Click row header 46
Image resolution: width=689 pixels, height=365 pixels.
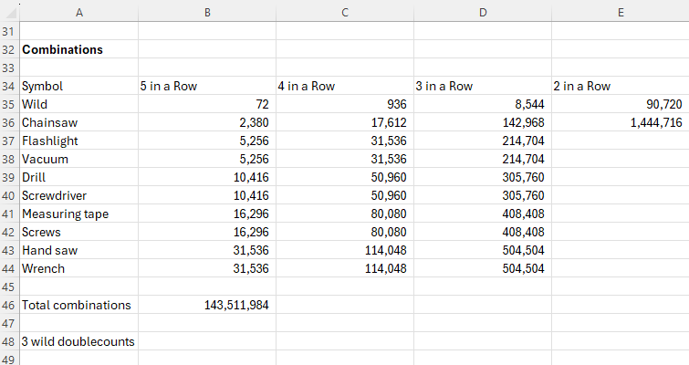[9, 305]
